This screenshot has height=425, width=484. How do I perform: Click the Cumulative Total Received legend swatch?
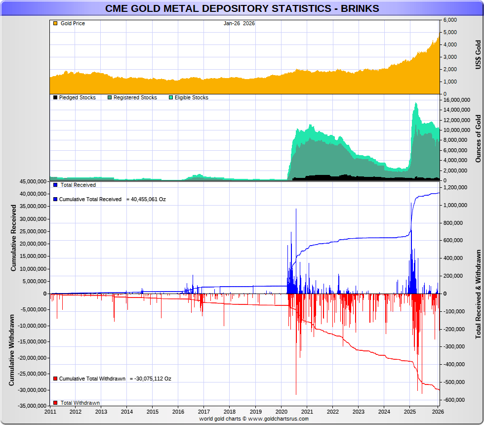click(55, 199)
